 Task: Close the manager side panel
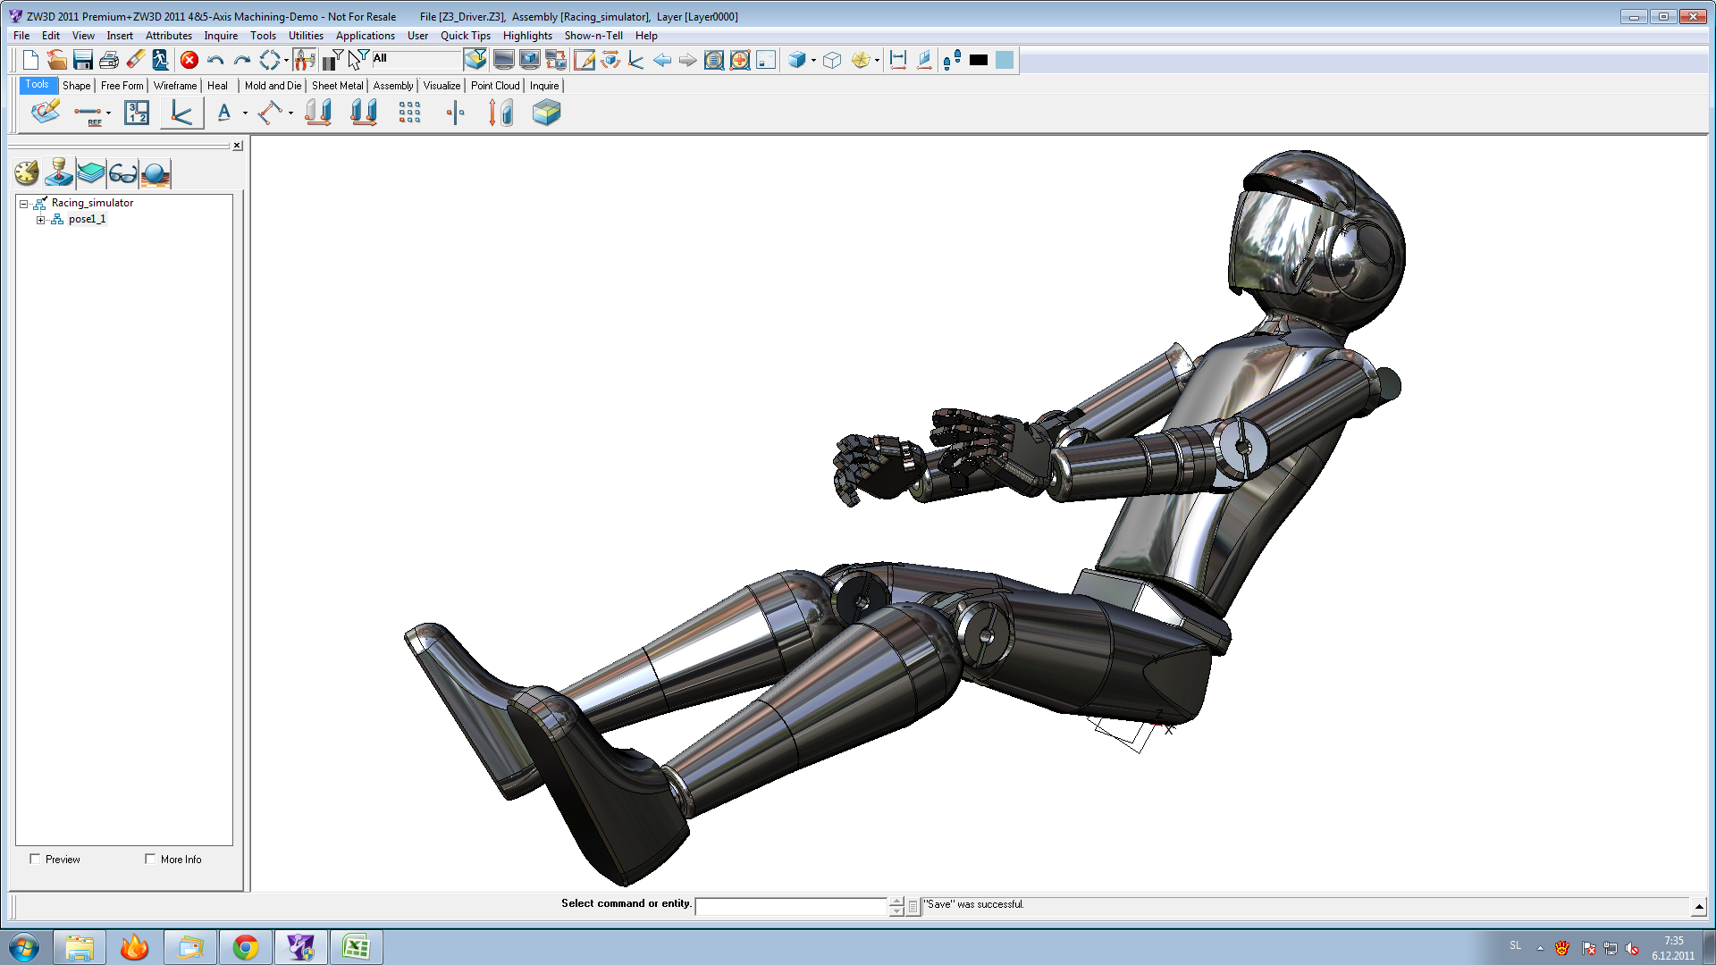point(237,146)
